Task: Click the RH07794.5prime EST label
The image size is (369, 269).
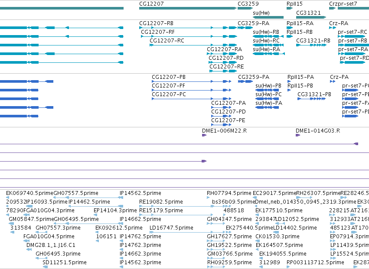Action: [229, 193]
